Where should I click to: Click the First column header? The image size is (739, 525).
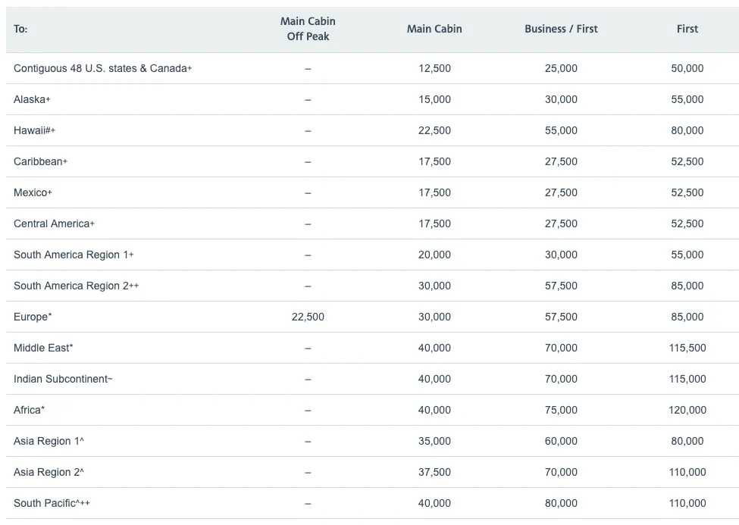click(x=687, y=29)
